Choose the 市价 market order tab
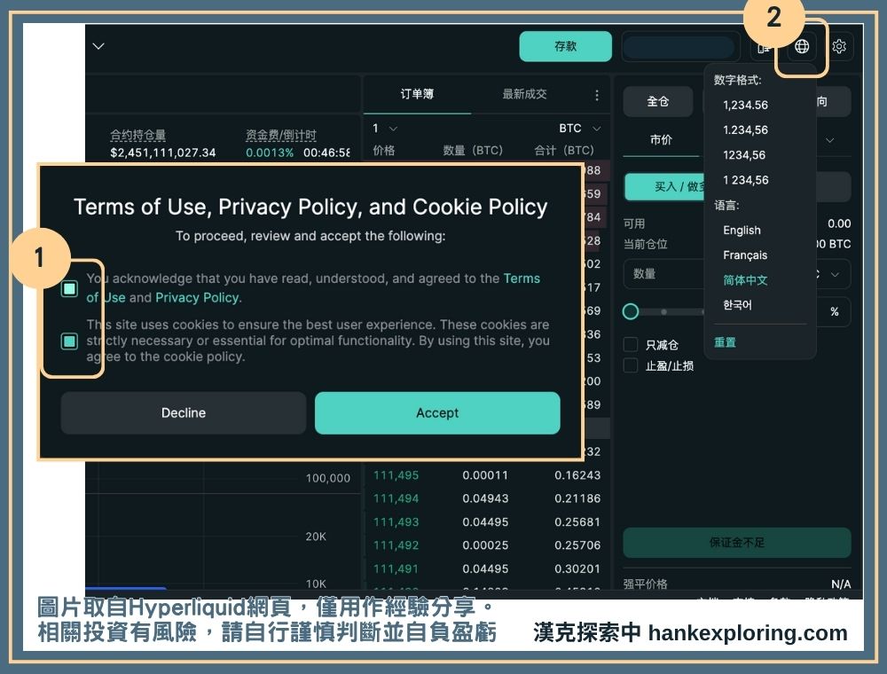Image resolution: width=887 pixels, height=674 pixels. 661,140
